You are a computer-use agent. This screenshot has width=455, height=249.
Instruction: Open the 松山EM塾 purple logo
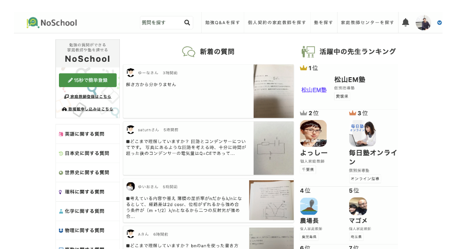coord(314,90)
